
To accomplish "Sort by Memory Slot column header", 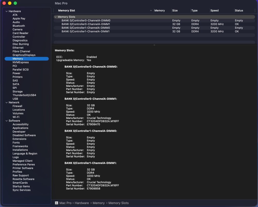I will [x=67, y=11].
